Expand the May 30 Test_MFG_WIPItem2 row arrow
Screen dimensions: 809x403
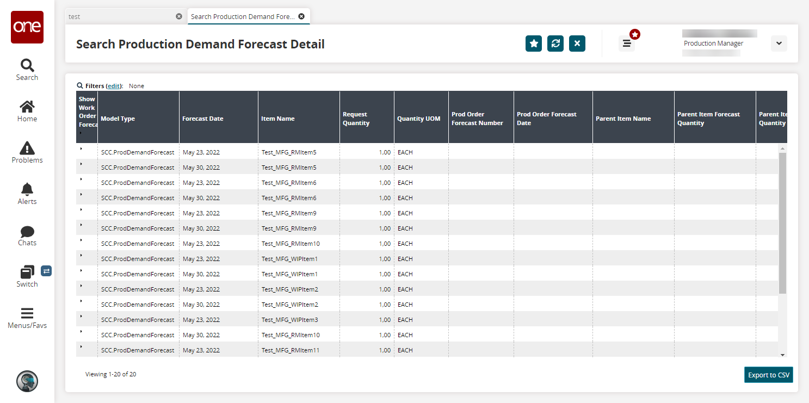click(81, 301)
